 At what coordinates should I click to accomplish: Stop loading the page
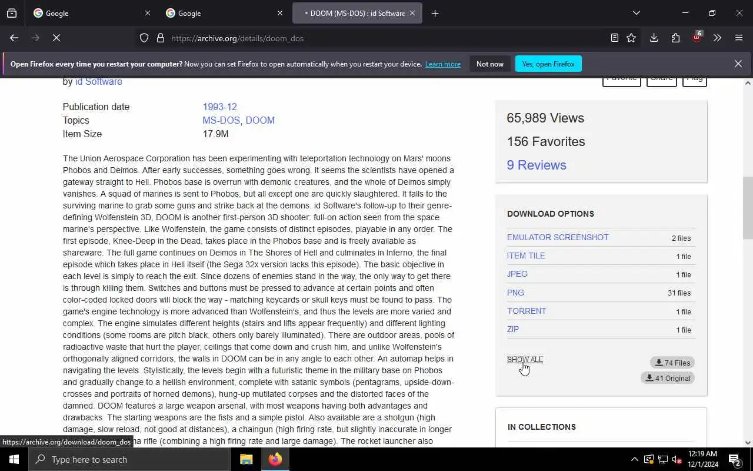point(56,38)
